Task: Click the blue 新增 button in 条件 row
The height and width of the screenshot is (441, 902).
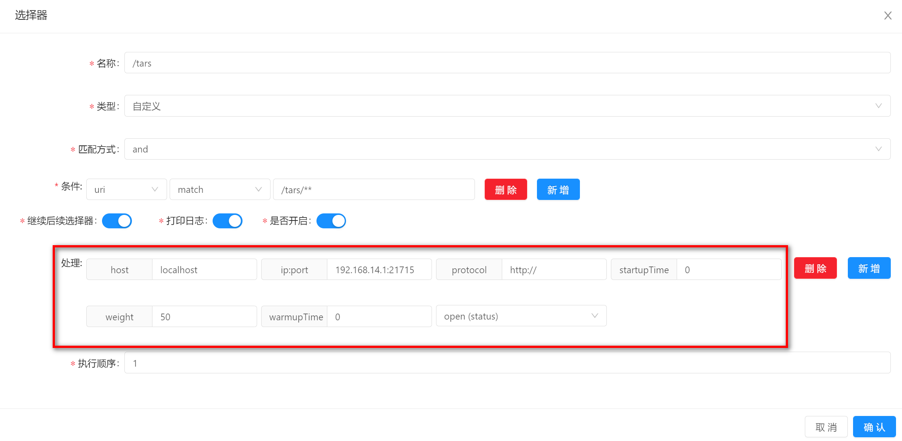Action: (x=558, y=189)
